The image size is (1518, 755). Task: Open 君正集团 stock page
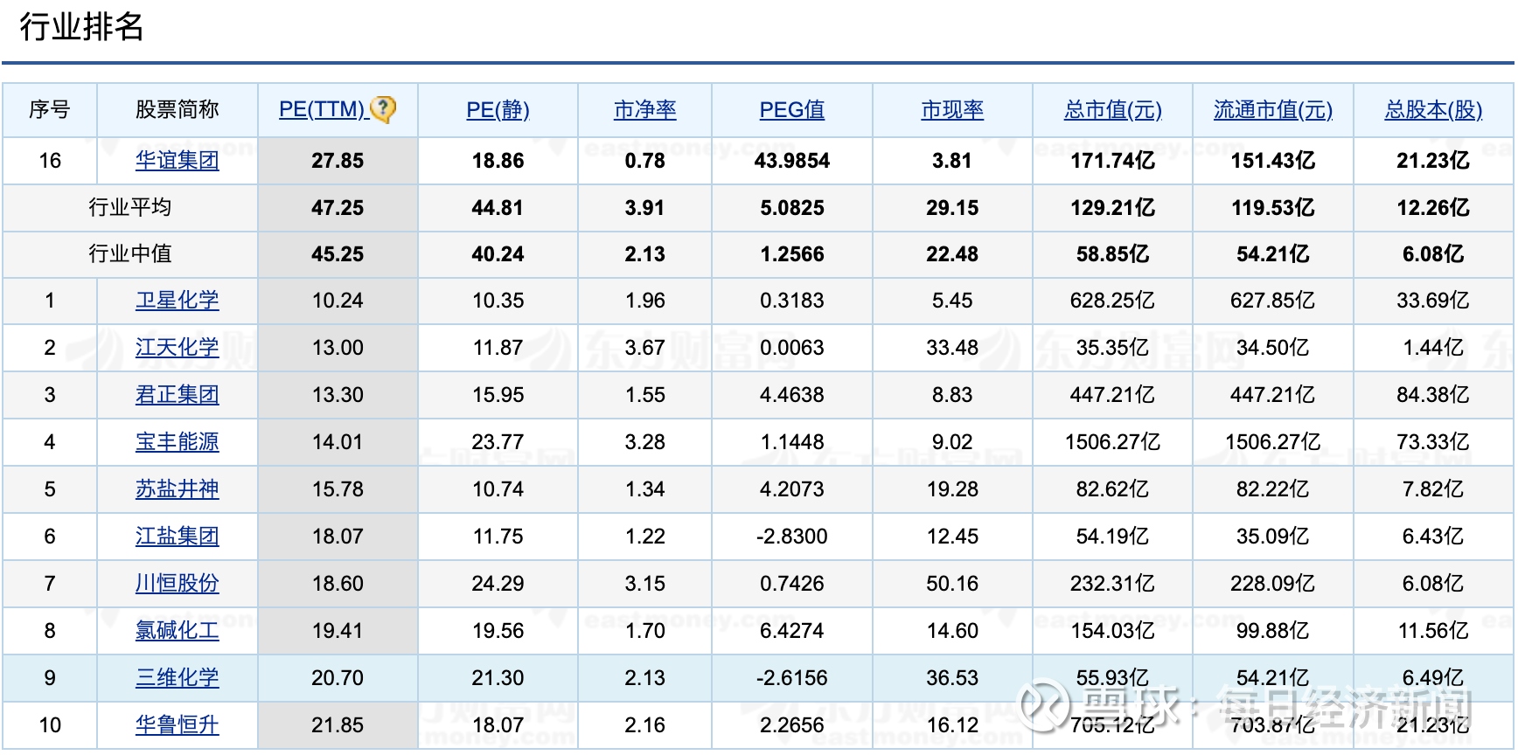[178, 395]
